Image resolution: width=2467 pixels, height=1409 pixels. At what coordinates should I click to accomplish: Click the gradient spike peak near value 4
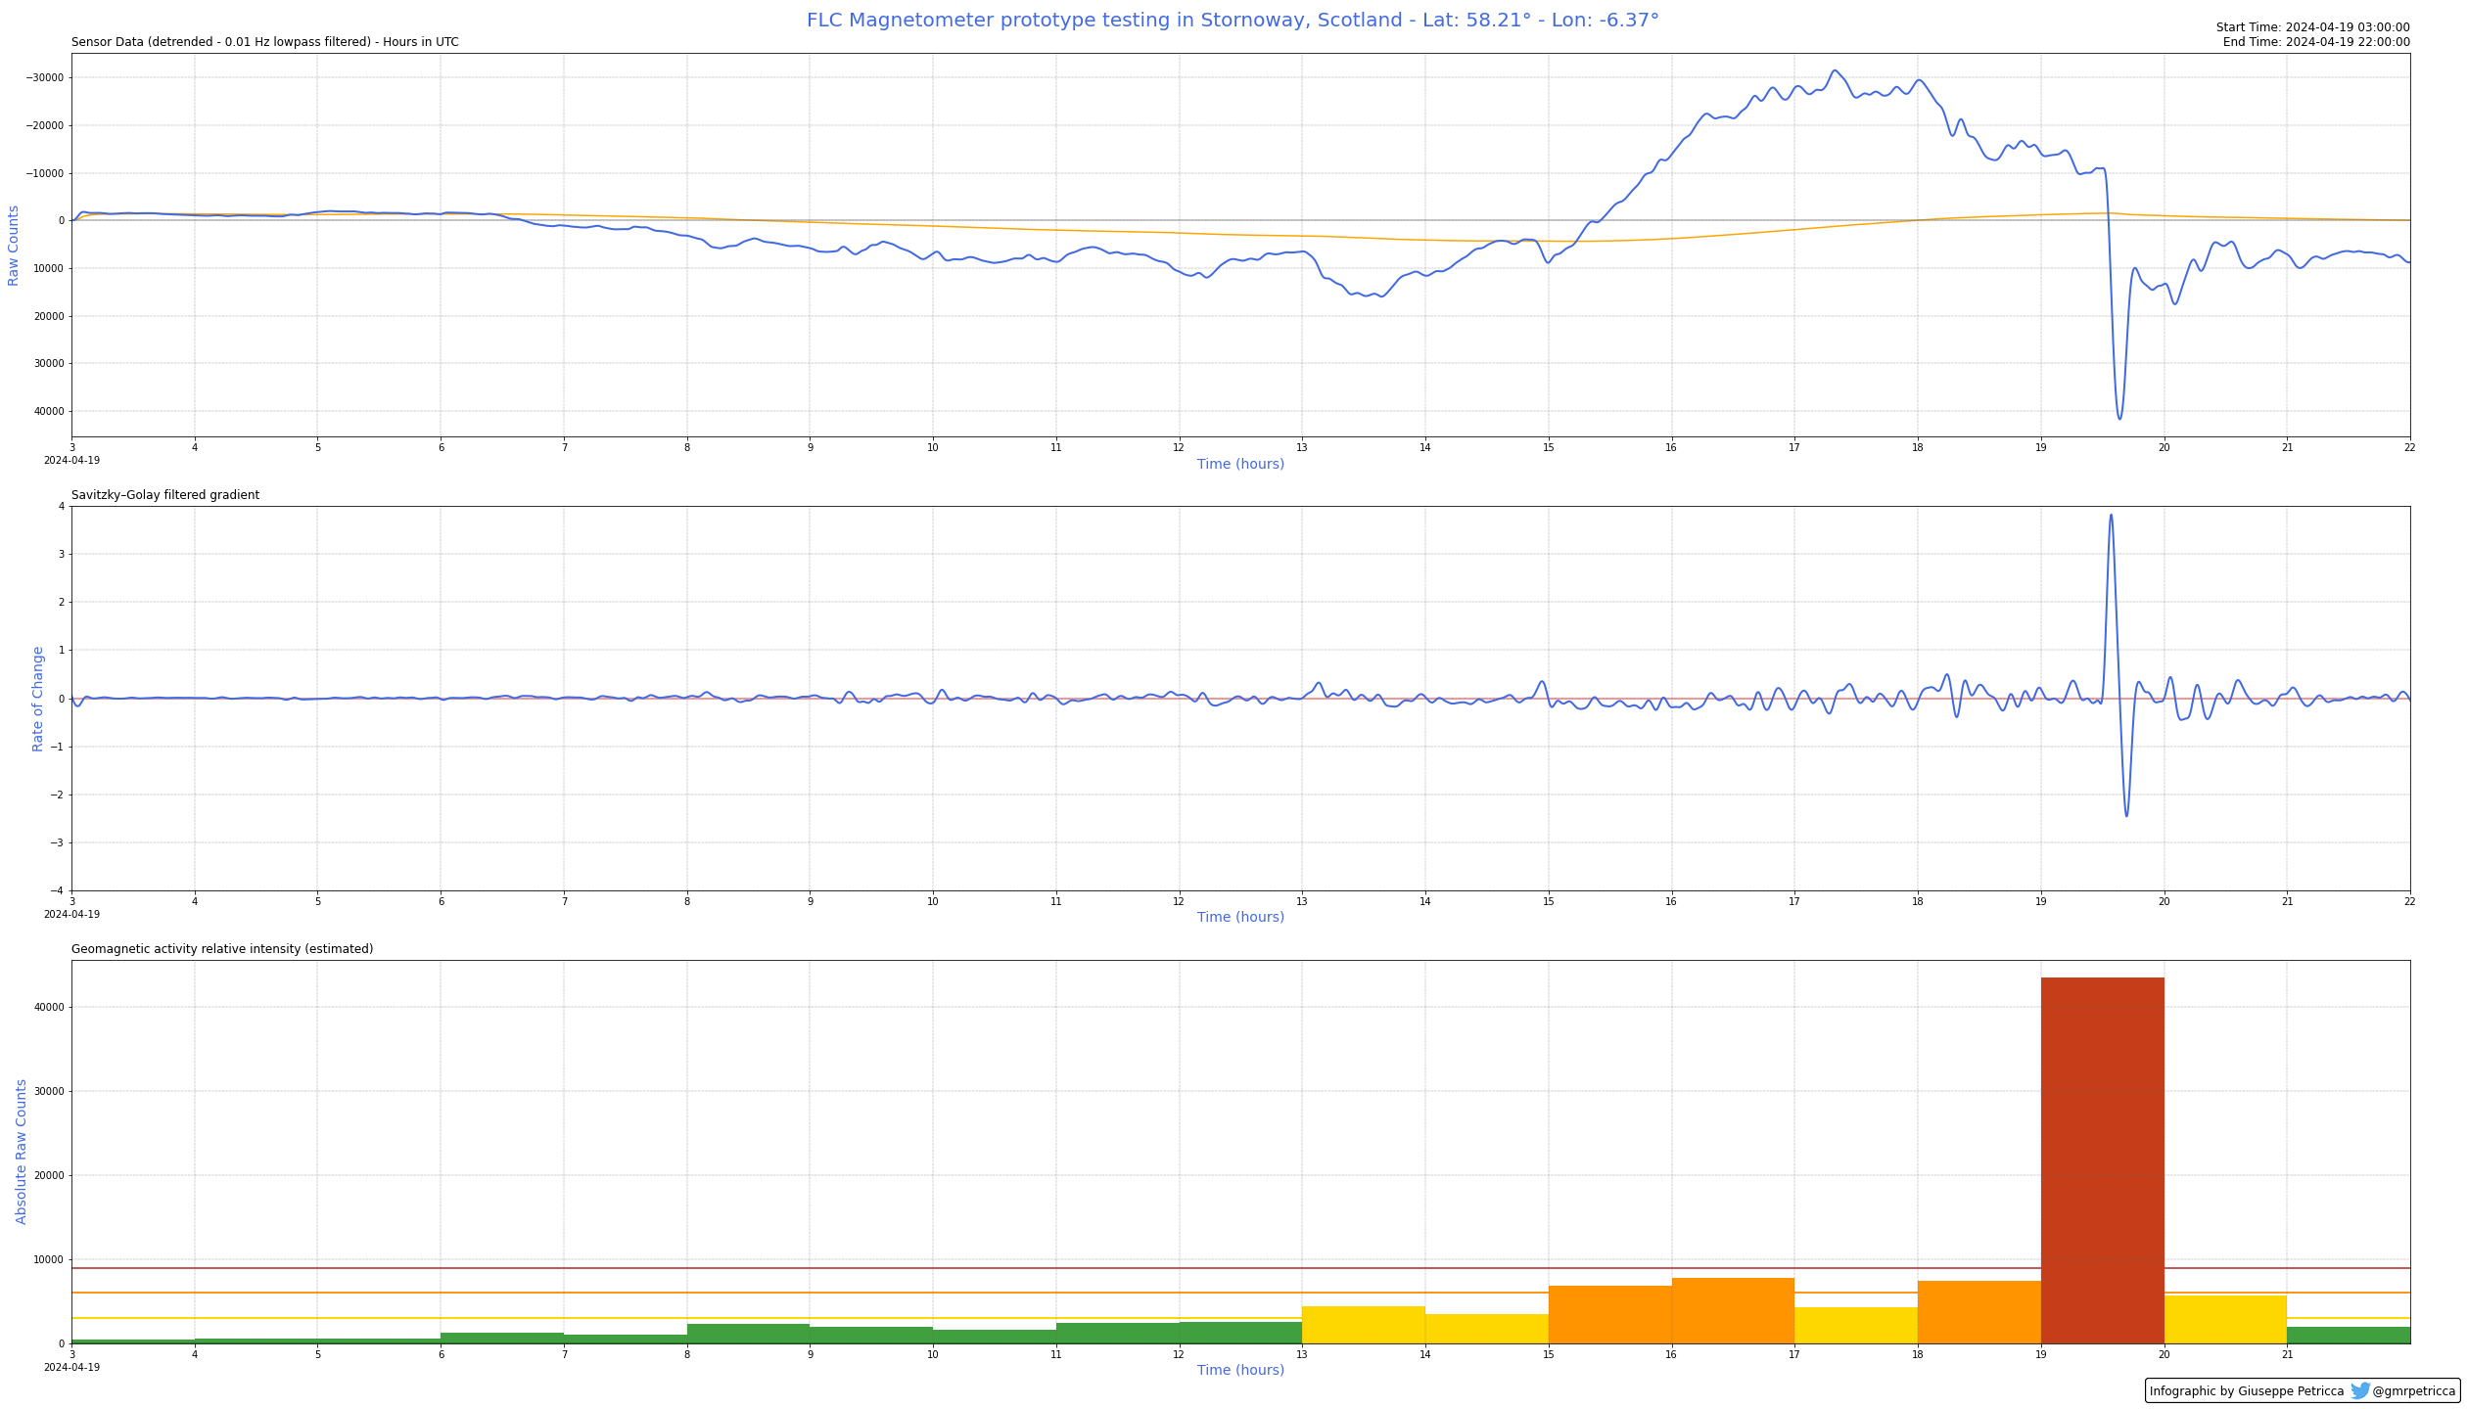coord(2111,517)
